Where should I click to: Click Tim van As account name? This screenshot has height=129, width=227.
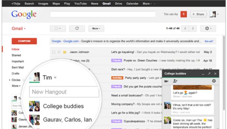[x=171, y=14]
